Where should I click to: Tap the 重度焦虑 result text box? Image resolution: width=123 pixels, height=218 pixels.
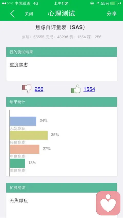coord(61,69)
